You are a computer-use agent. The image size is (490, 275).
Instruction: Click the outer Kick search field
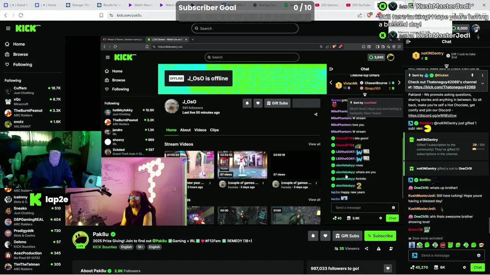[245, 28]
